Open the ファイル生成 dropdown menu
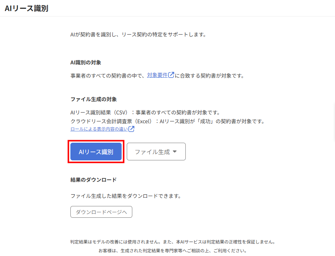Viewport: 335px width, 256px height. tap(156, 152)
